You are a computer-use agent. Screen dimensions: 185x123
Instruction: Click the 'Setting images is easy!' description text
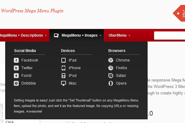(x=76, y=106)
